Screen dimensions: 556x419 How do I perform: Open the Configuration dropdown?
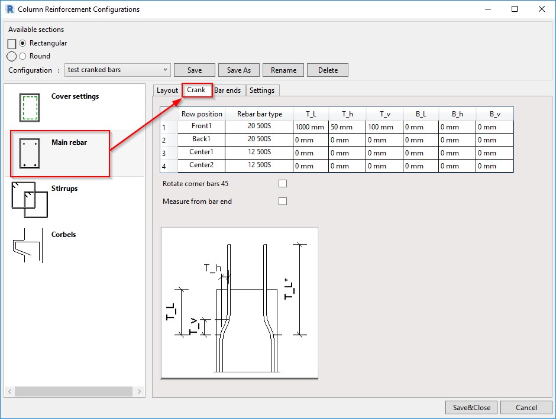click(117, 70)
